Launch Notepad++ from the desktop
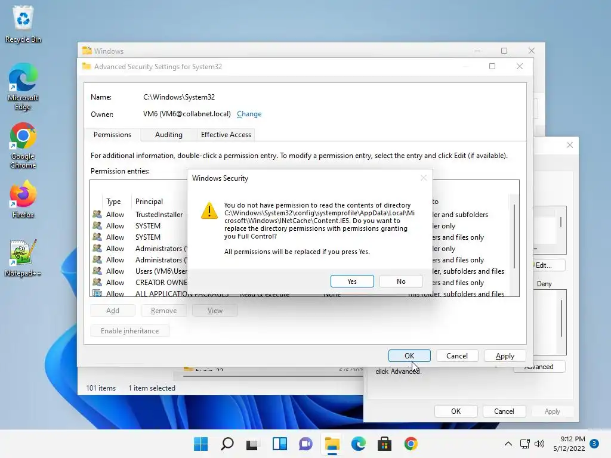The width and height of the screenshot is (611, 458). (23, 258)
